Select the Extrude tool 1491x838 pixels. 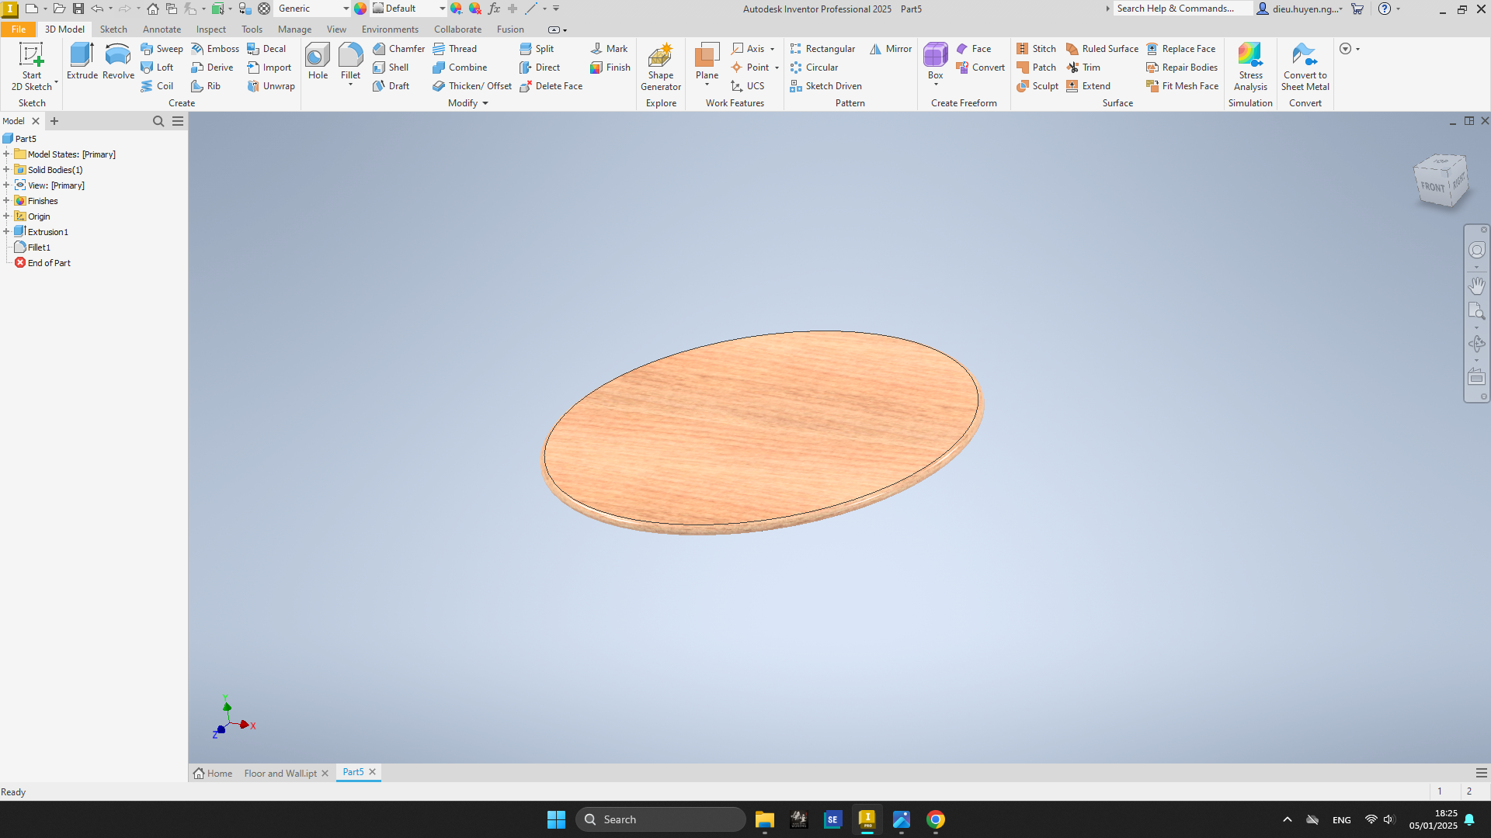point(82,61)
